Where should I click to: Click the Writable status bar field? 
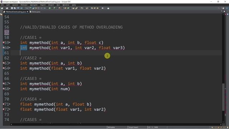(x=111, y=127)
